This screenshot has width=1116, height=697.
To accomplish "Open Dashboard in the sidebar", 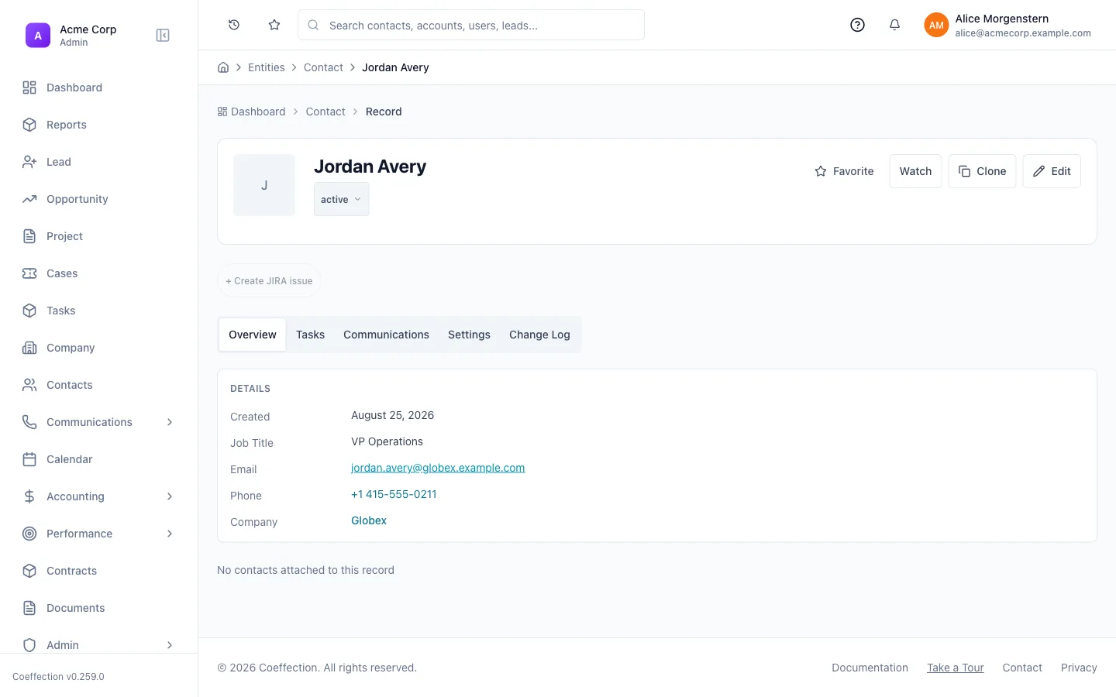I will (x=99, y=88).
